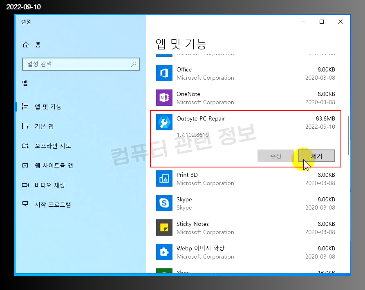Click the Office app icon
The height and width of the screenshot is (290, 365).
point(164,73)
